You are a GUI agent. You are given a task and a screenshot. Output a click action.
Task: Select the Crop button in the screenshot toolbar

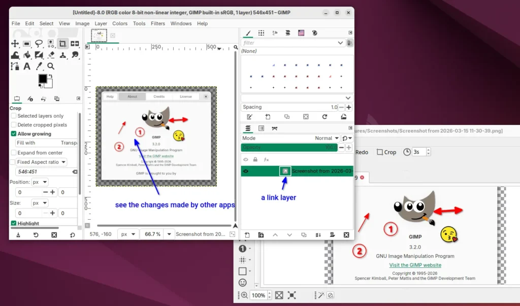click(386, 152)
